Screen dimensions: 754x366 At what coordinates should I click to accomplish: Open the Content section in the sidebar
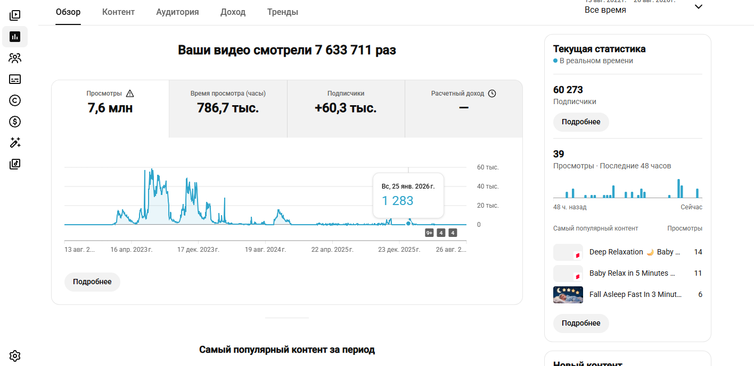tap(15, 15)
